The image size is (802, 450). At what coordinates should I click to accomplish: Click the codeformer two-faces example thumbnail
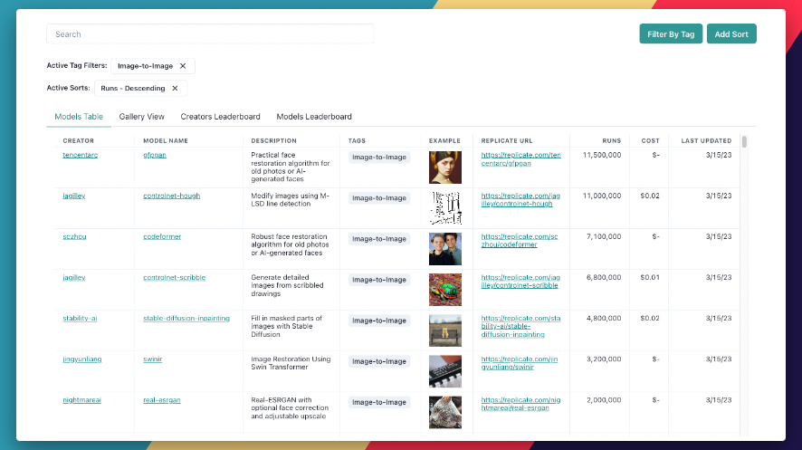tap(445, 249)
